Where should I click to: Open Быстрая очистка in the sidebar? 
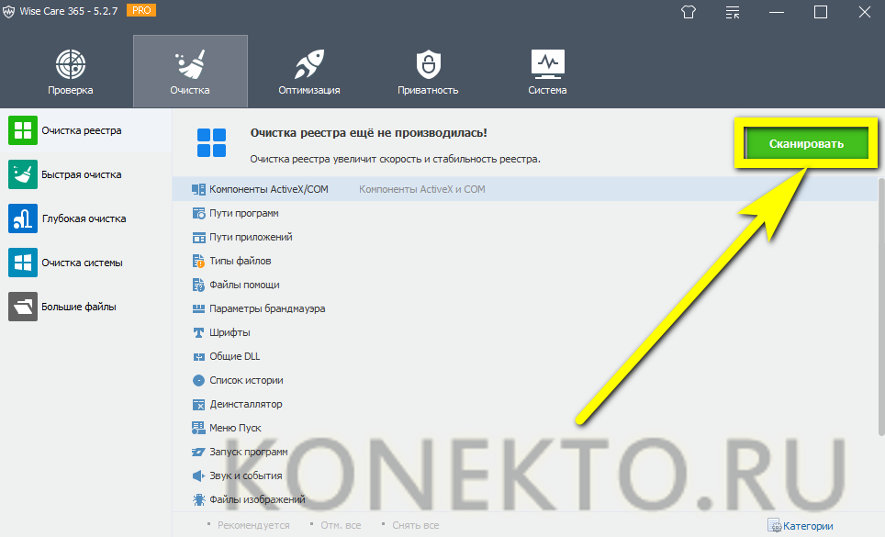pos(85,174)
